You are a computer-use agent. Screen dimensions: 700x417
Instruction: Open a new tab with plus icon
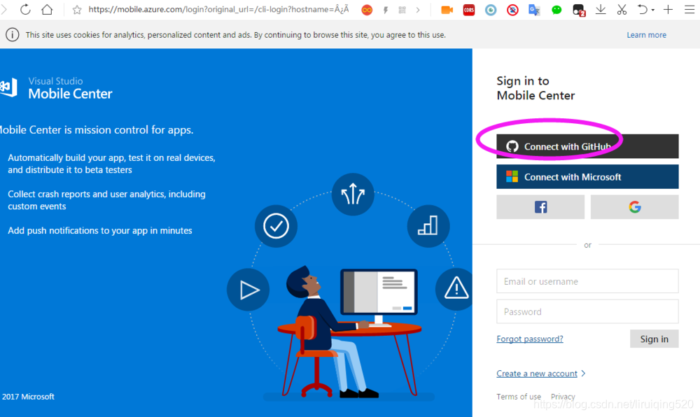pos(668,9)
